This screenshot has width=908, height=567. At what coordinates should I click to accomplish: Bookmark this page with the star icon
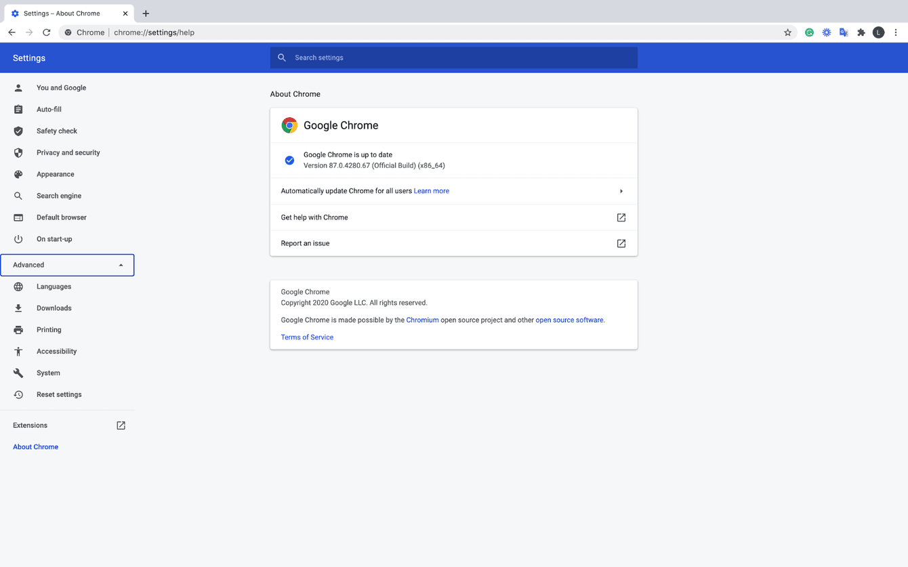787,32
